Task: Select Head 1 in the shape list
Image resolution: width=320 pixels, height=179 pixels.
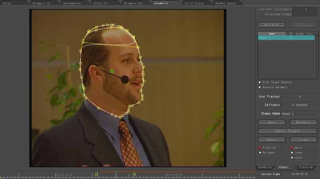Action: tap(272, 38)
